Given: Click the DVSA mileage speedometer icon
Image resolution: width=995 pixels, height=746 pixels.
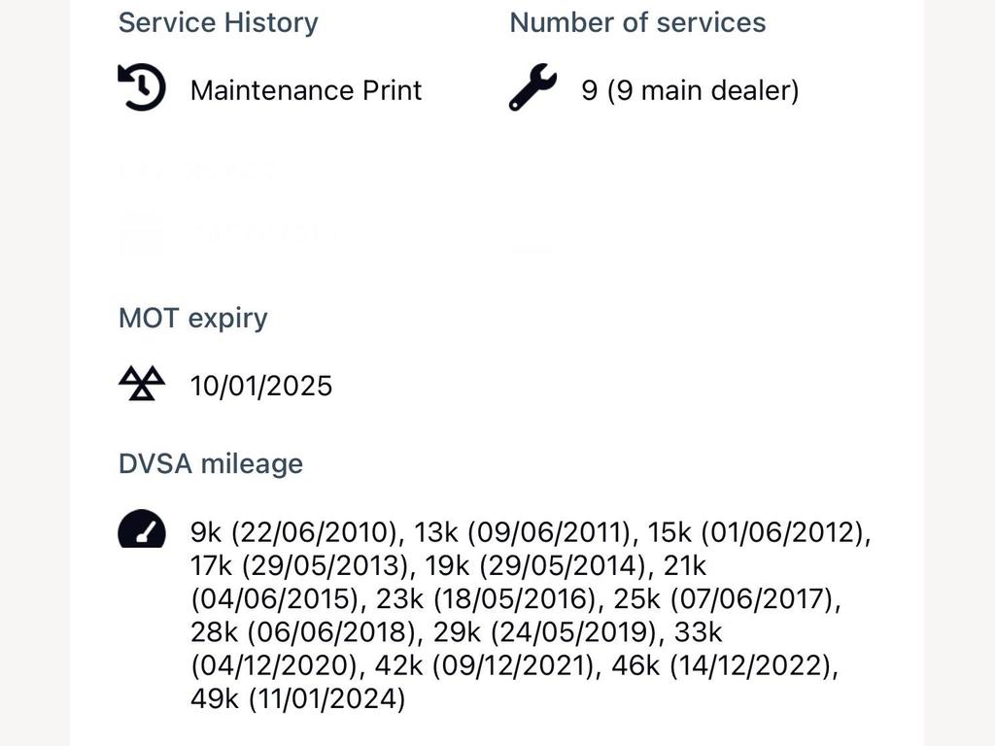Looking at the screenshot, I should pos(142,528).
